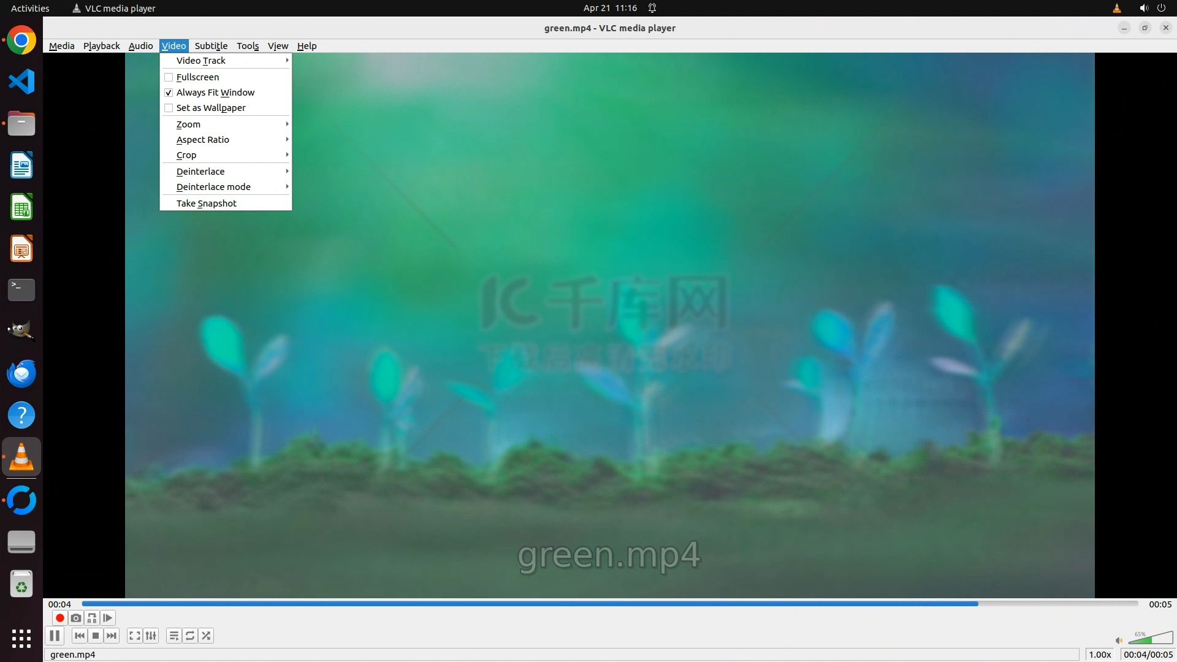
Task: Pause the video
Action: (x=55, y=636)
